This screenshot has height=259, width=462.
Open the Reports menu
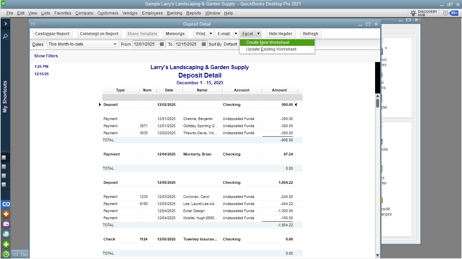pyautogui.click(x=193, y=13)
